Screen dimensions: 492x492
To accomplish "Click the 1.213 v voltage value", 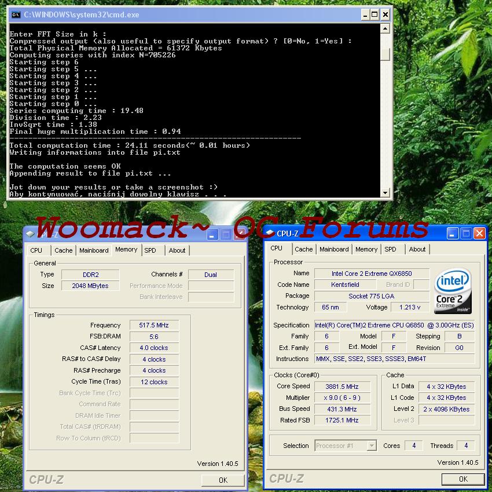I will 410,307.
